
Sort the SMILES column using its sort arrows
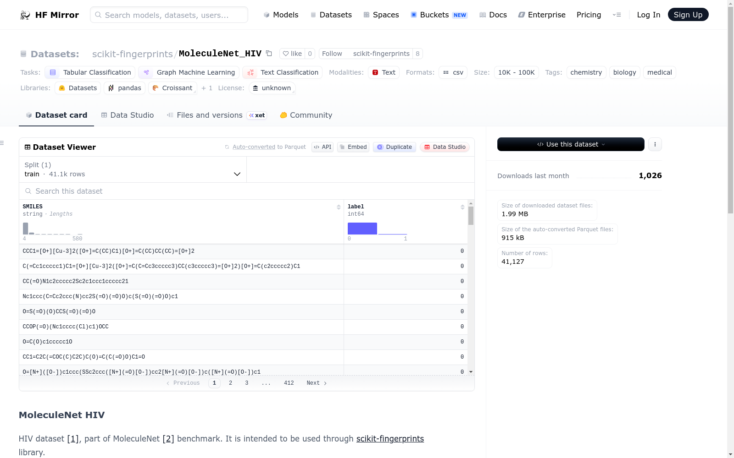click(339, 207)
